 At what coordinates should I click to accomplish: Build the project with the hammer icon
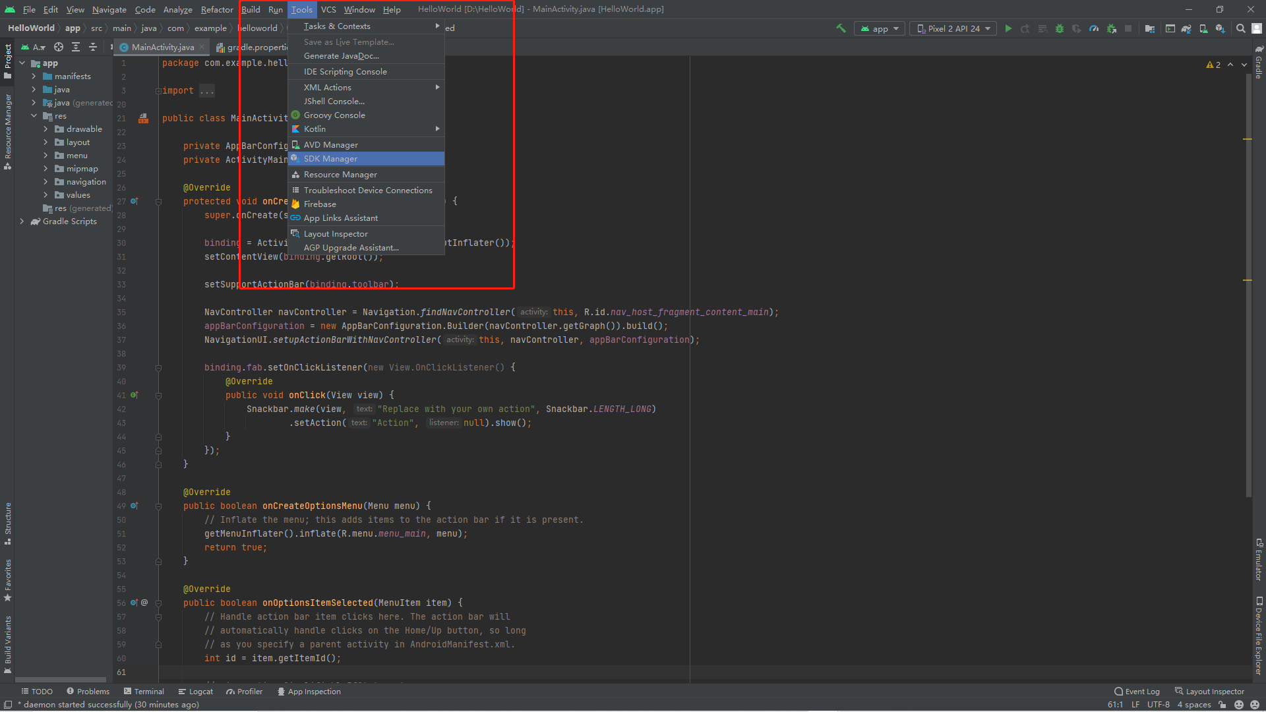[x=841, y=28]
